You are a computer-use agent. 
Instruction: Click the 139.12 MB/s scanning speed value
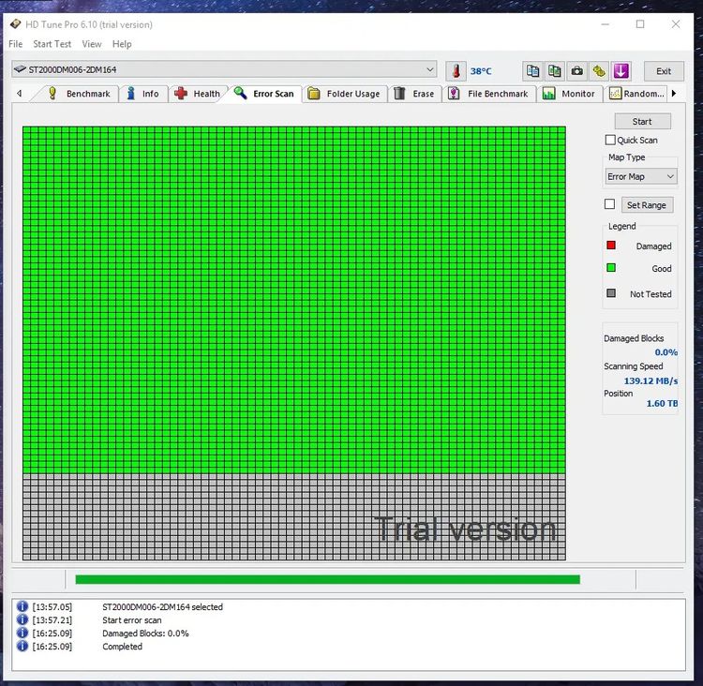(651, 380)
